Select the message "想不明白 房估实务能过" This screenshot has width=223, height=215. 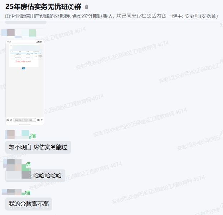point(38,147)
